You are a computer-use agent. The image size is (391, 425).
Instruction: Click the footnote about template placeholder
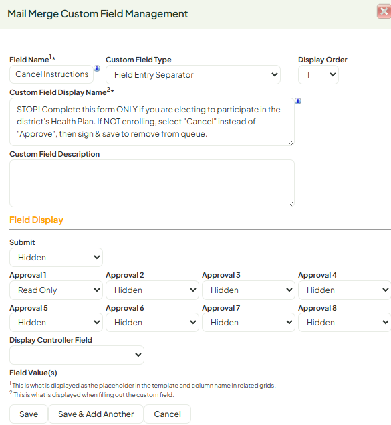tap(142, 385)
